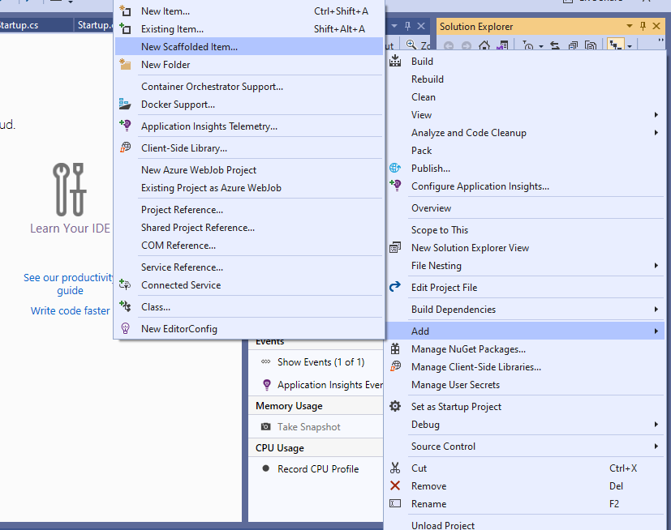Click the Build icon in context menu

click(x=395, y=61)
